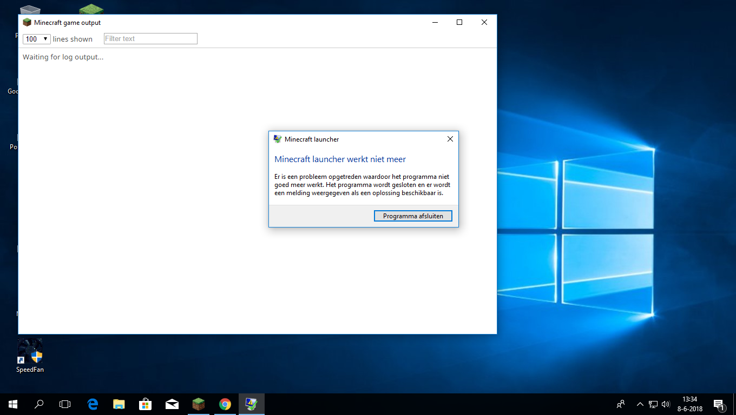Image resolution: width=736 pixels, height=415 pixels.
Task: Click the volume speaker tray icon
Action: pyautogui.click(x=666, y=404)
